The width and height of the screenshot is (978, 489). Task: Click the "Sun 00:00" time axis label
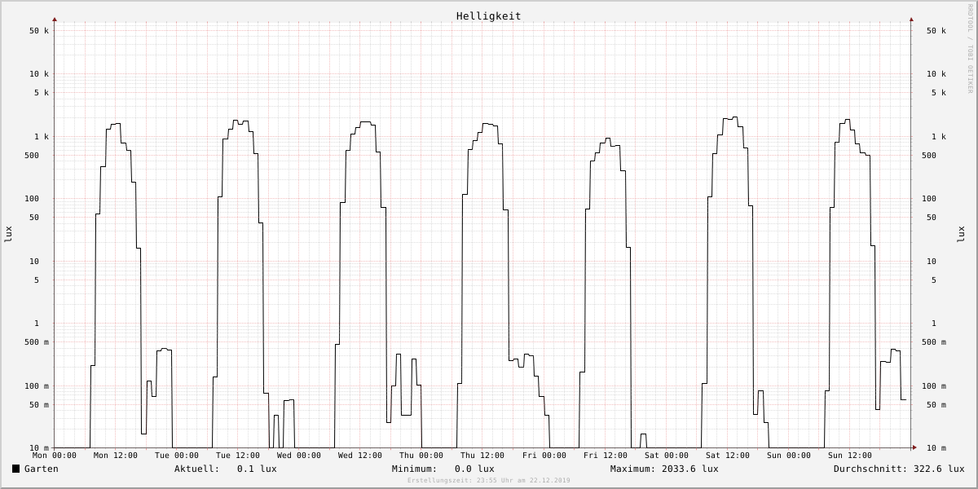click(x=789, y=456)
